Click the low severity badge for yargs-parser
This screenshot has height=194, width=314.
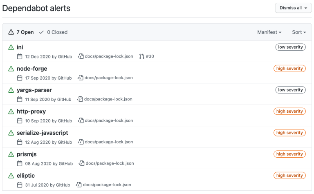(290, 90)
